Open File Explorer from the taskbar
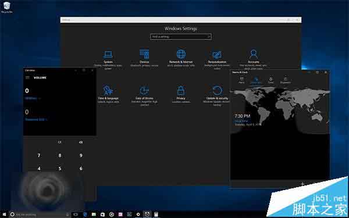 pyautogui.click(x=94, y=215)
